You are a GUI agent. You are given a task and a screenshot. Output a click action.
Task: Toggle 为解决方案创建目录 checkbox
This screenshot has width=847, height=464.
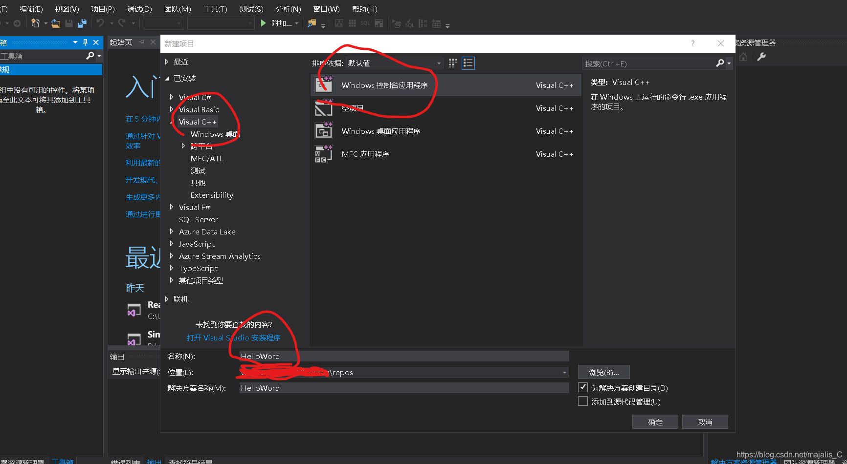[583, 387]
